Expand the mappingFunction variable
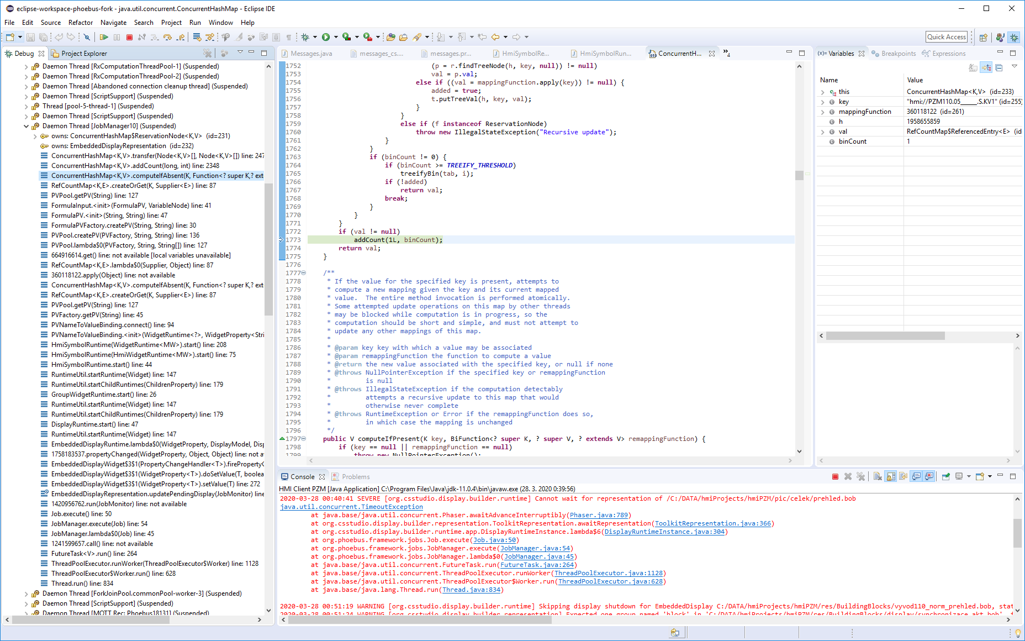 coord(823,112)
